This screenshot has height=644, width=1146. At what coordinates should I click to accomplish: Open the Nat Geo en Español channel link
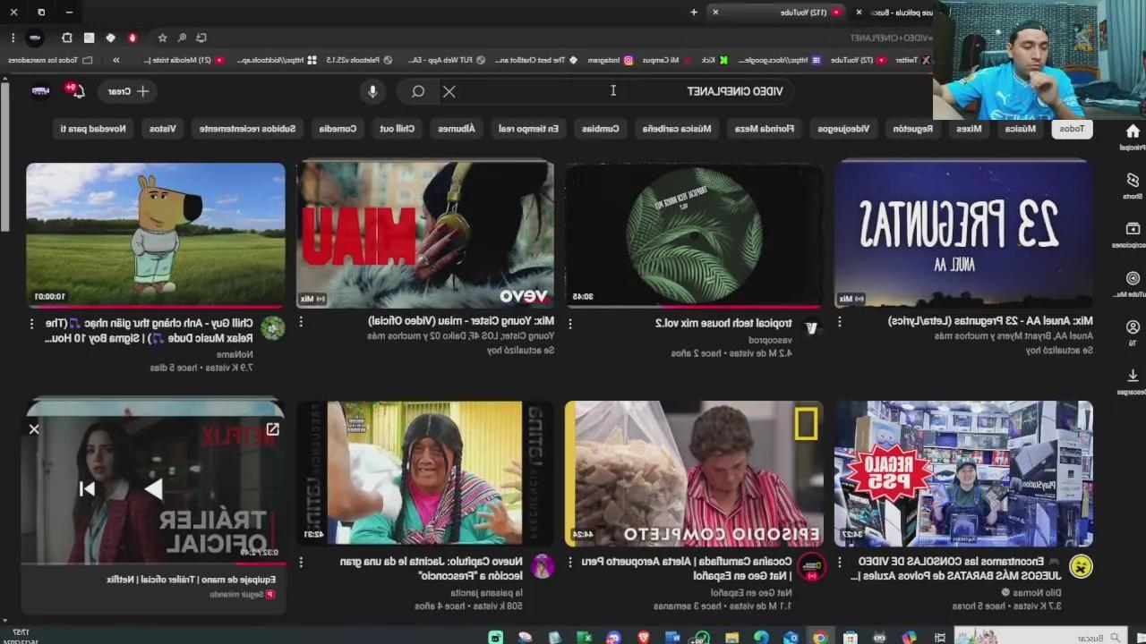tap(739, 592)
